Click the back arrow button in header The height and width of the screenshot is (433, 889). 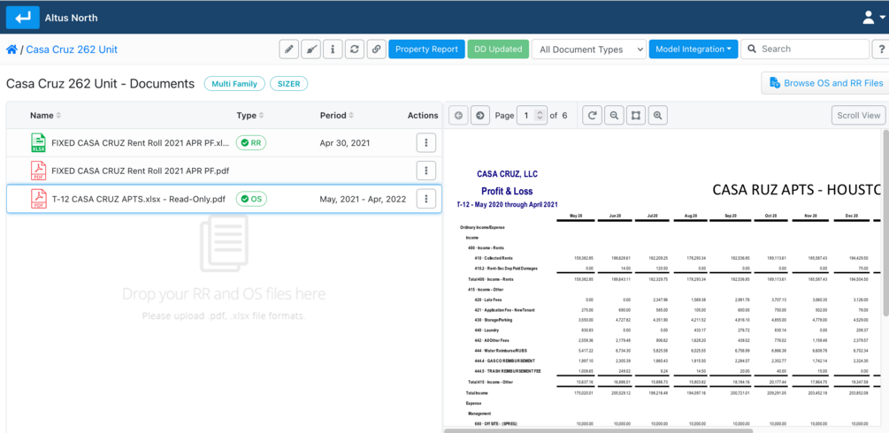[x=23, y=18]
